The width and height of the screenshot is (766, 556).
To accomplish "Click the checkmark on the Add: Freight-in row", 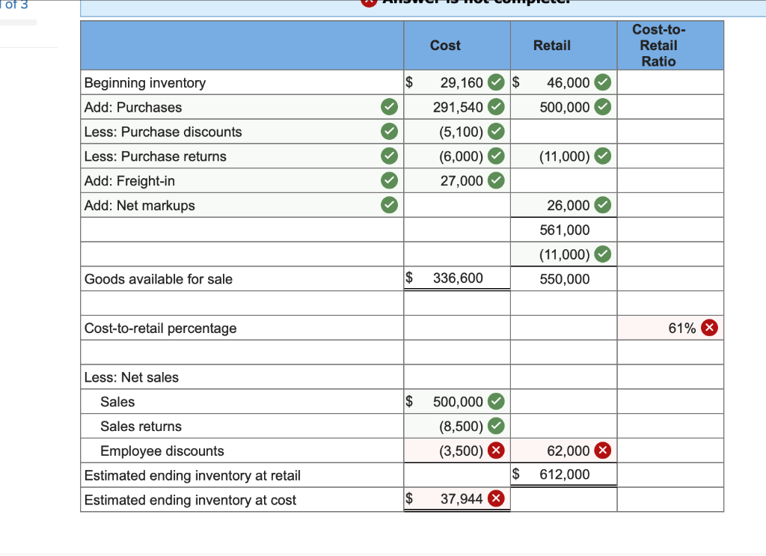I will pyautogui.click(x=389, y=180).
